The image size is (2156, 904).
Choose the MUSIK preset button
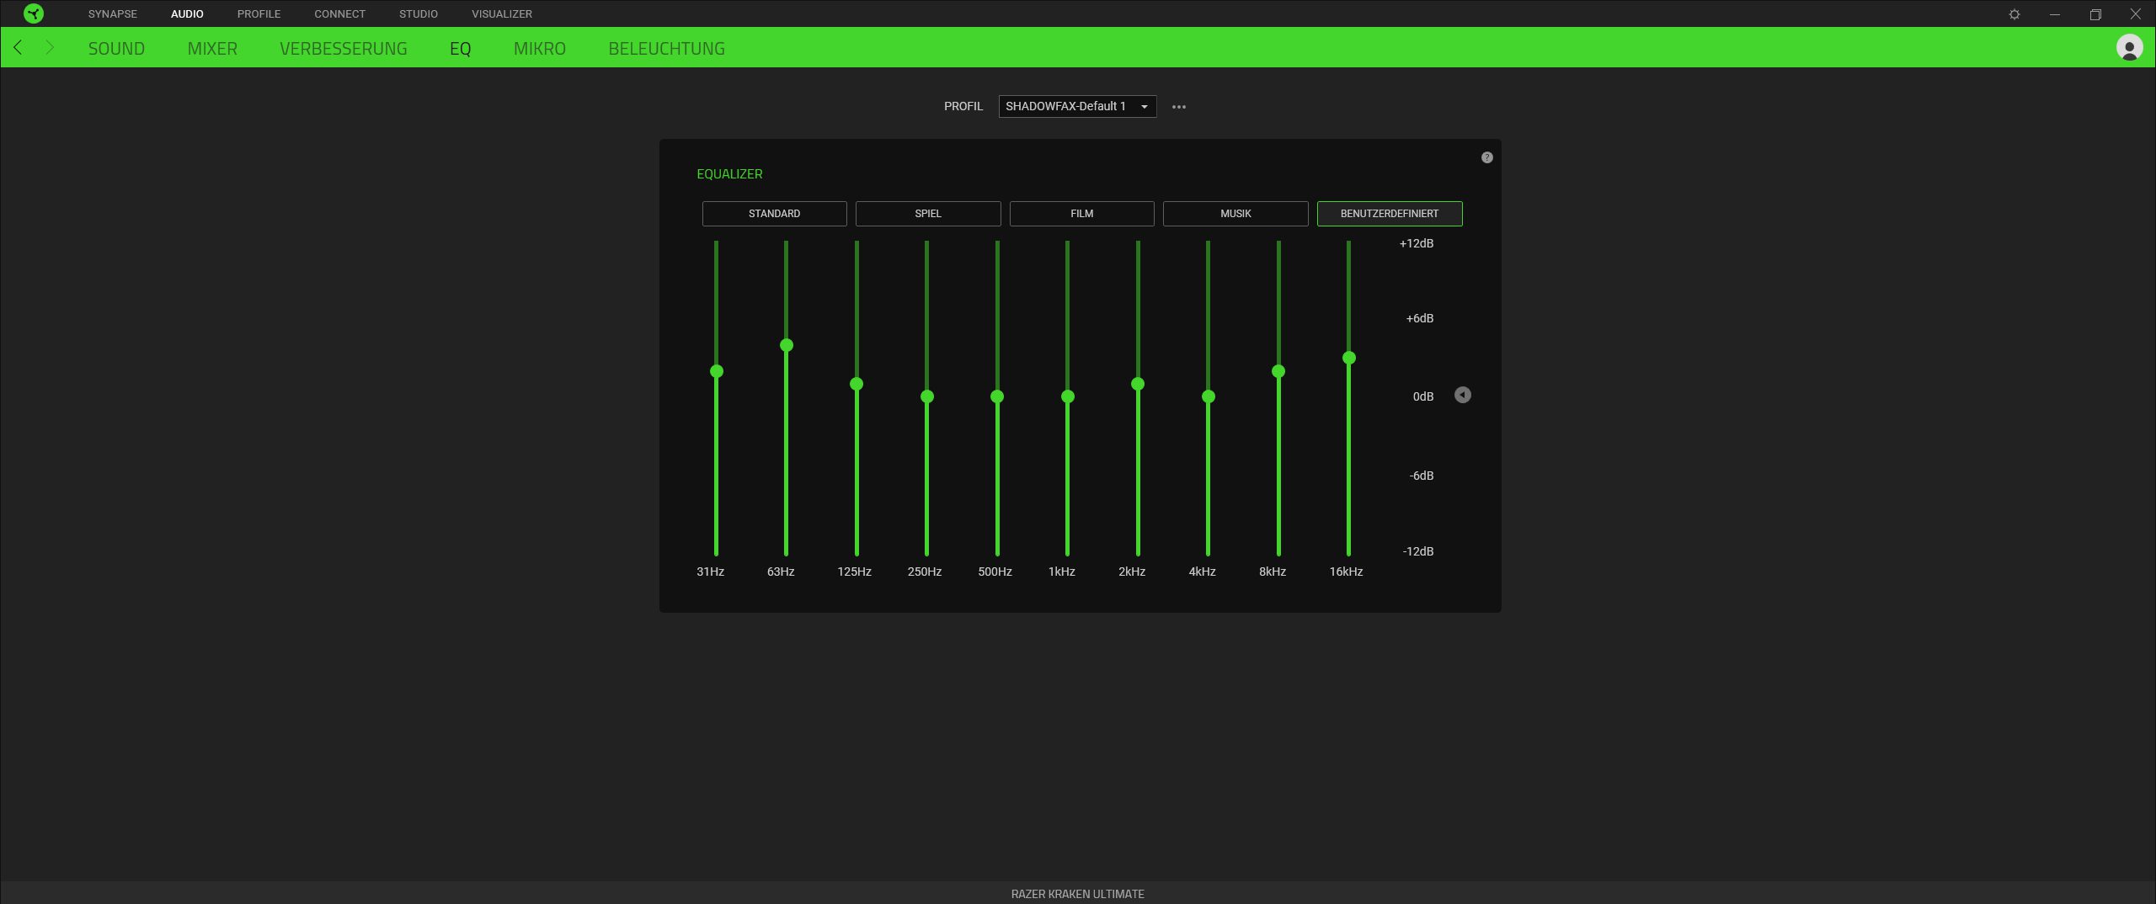(1235, 214)
